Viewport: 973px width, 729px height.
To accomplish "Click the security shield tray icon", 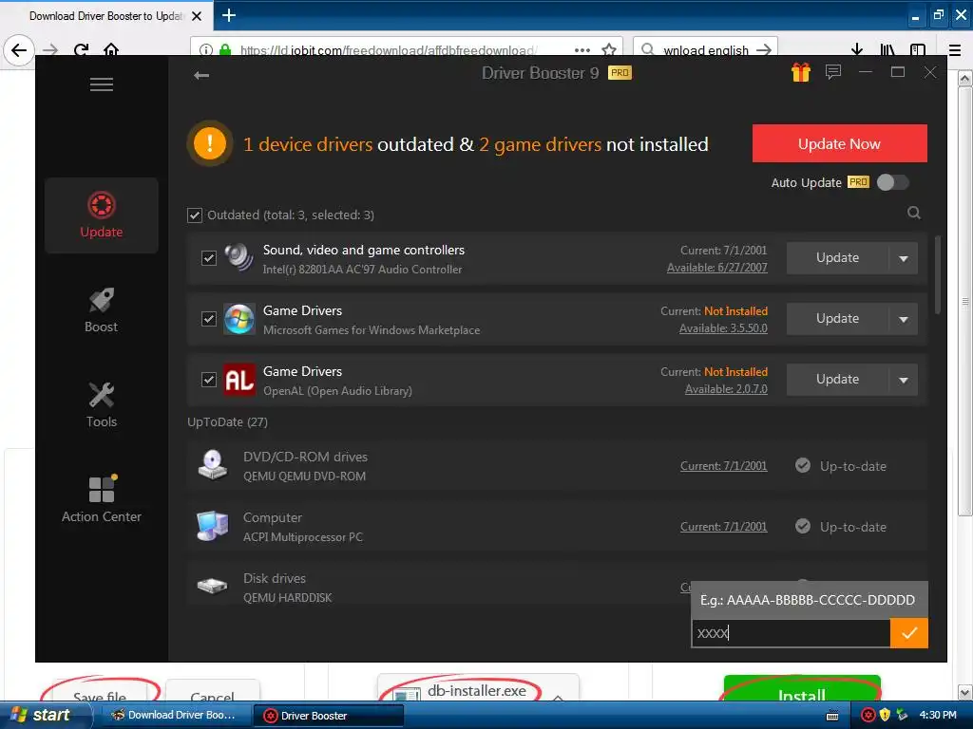I will coord(885,716).
